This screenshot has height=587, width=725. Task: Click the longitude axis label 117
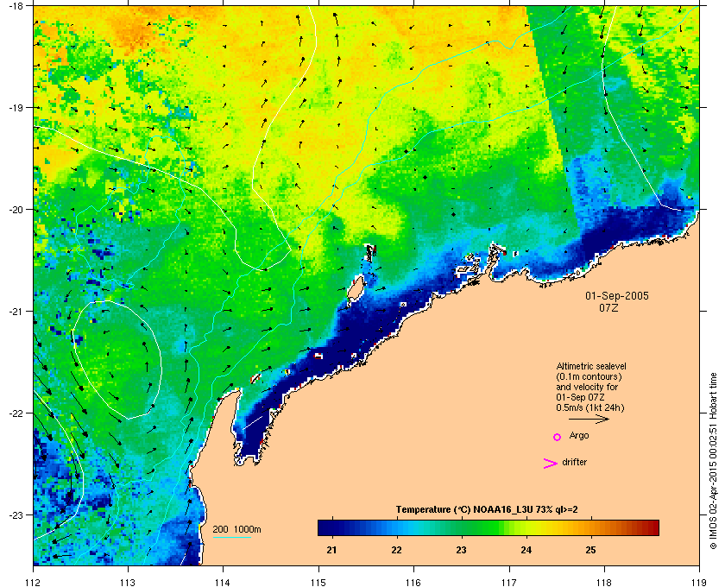(509, 582)
